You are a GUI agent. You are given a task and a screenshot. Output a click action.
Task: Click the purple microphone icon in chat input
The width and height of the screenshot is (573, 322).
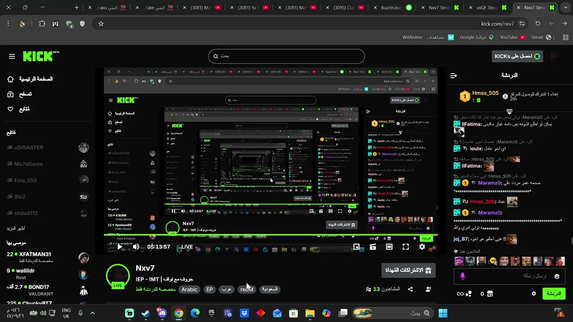point(462,276)
